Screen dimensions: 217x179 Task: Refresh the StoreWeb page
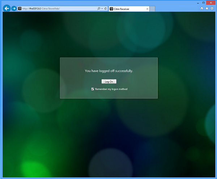105,8
